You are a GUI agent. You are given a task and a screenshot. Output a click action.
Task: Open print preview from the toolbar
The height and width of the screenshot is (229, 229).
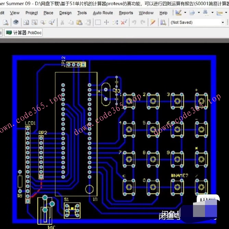(x=6, y=22)
